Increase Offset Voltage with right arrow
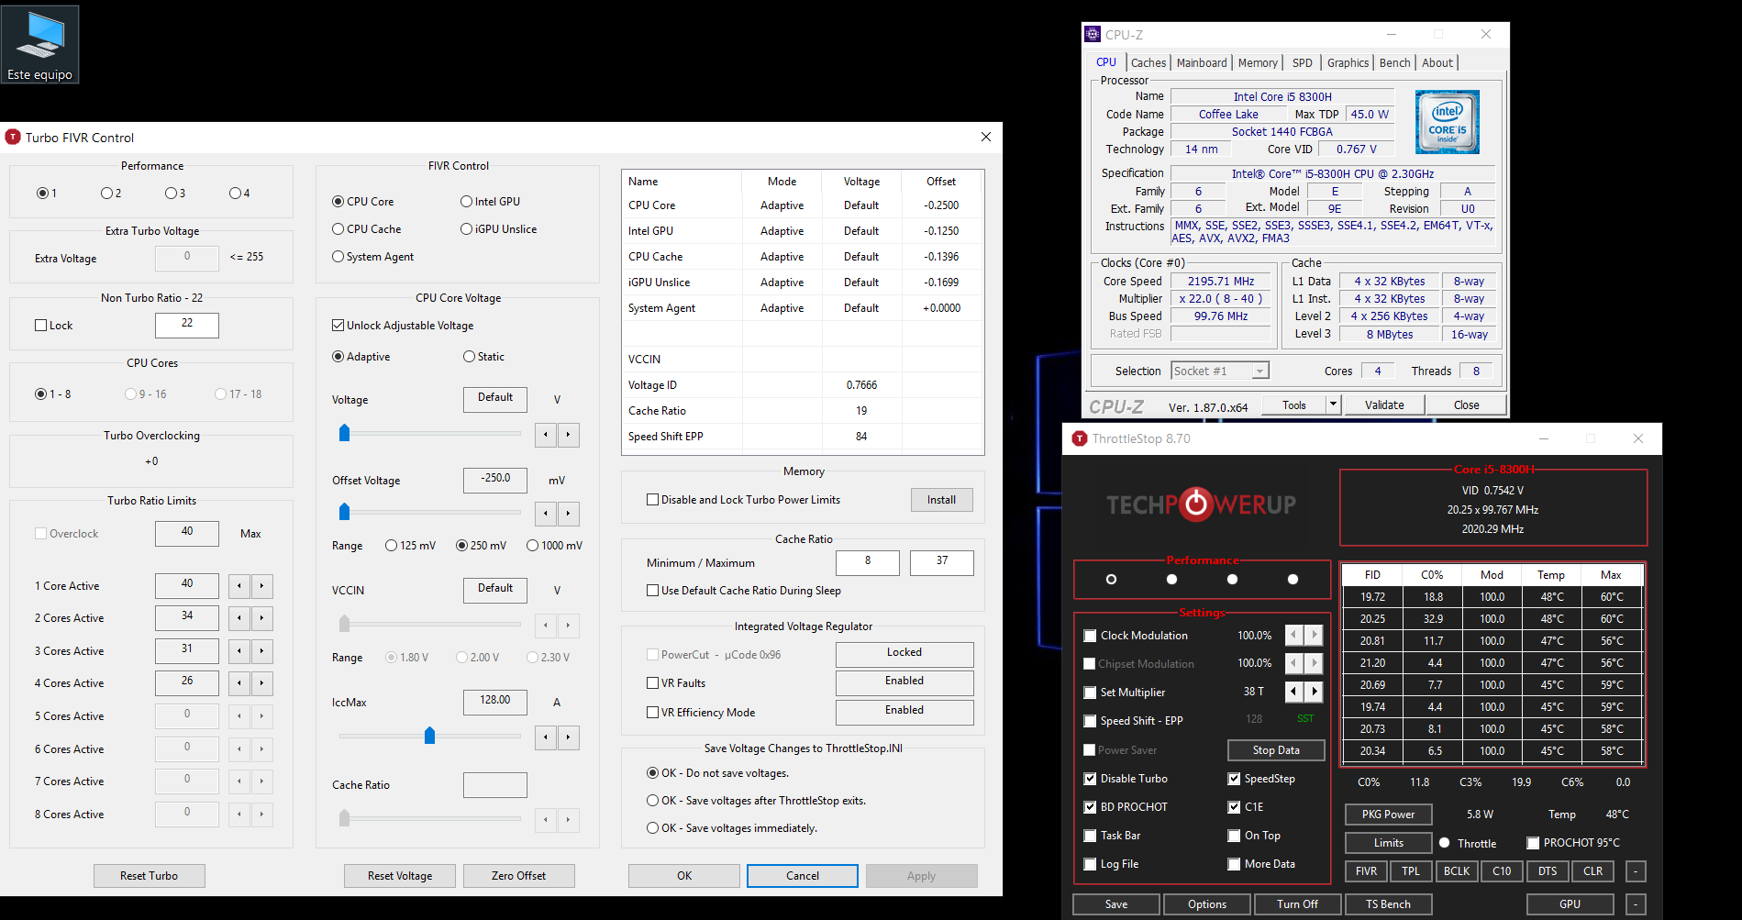Image resolution: width=1742 pixels, height=920 pixels. click(569, 514)
